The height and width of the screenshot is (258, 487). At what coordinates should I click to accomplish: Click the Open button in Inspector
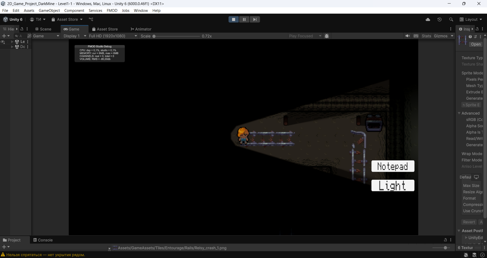pos(476,44)
